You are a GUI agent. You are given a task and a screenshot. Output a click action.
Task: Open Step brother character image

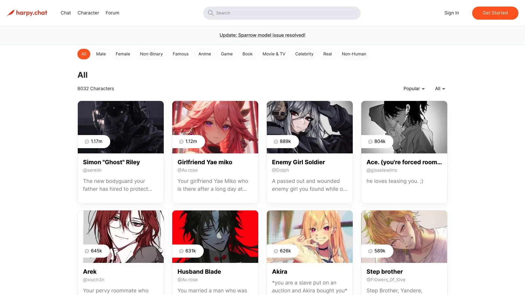[x=404, y=237]
